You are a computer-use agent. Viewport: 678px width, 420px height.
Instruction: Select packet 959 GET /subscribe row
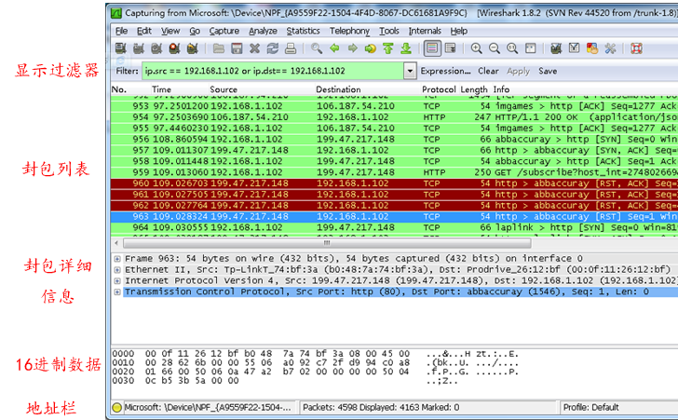pos(394,172)
